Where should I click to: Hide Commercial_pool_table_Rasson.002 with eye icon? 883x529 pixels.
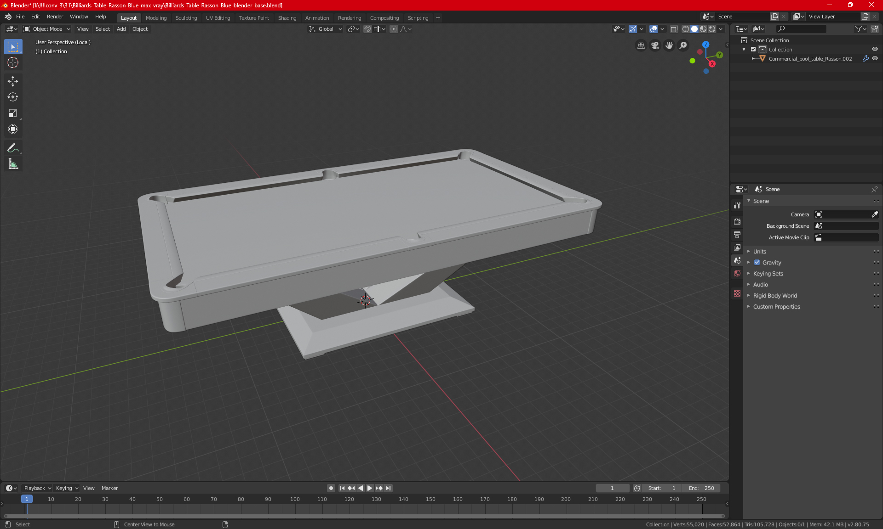click(875, 59)
